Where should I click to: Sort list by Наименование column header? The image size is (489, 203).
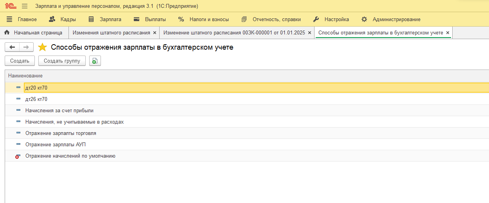(25, 75)
